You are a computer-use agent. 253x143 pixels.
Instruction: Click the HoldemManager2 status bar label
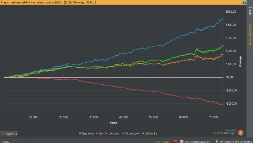[x=197, y=142]
